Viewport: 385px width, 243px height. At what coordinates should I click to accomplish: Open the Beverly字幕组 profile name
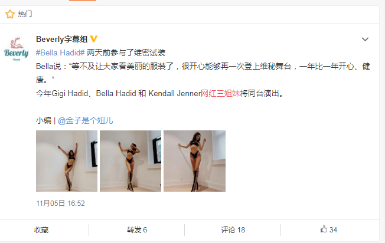[x=62, y=39]
